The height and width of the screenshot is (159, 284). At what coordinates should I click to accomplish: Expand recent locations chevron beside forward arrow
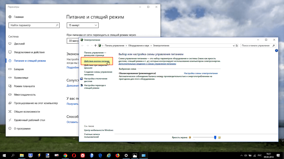tap(92, 46)
